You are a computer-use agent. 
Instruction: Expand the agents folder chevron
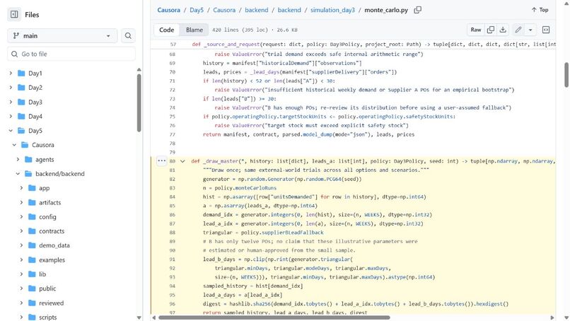18,159
